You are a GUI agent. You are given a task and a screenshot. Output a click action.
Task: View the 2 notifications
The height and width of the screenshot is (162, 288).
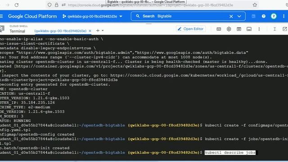(274, 16)
